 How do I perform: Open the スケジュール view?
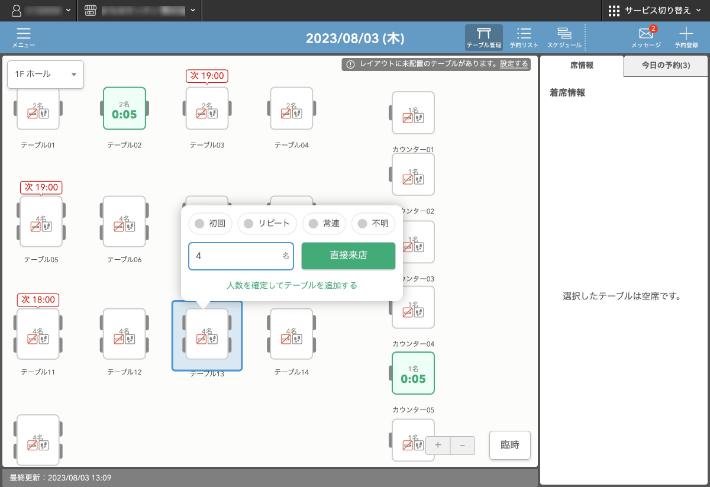(564, 38)
